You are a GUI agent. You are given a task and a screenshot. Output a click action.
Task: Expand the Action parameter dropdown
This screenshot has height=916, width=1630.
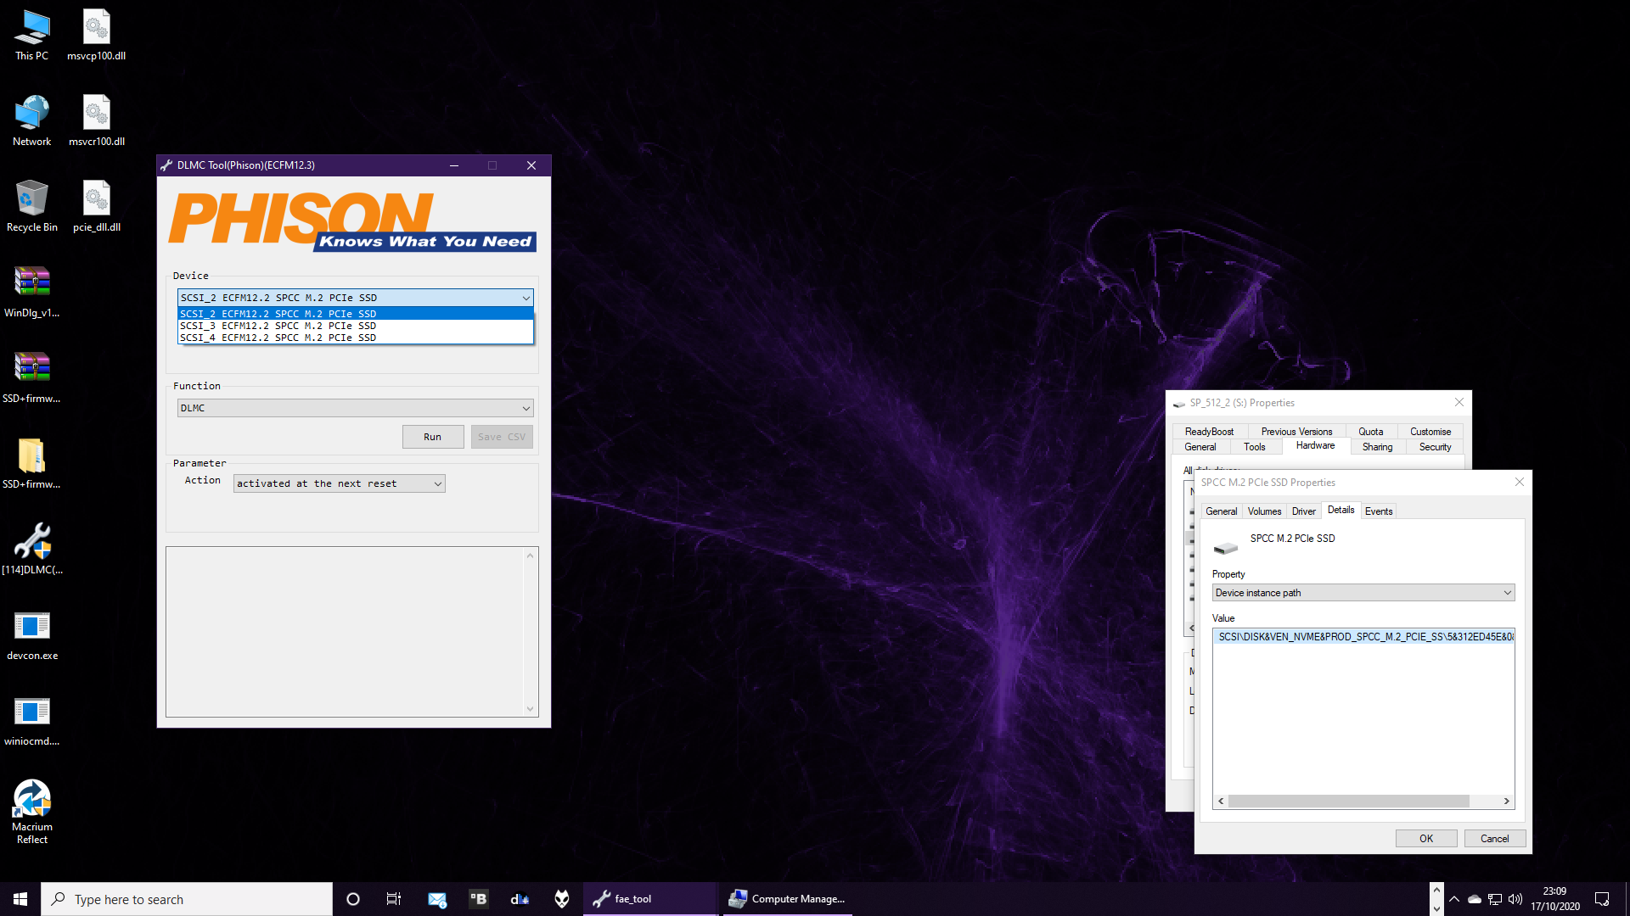click(339, 483)
